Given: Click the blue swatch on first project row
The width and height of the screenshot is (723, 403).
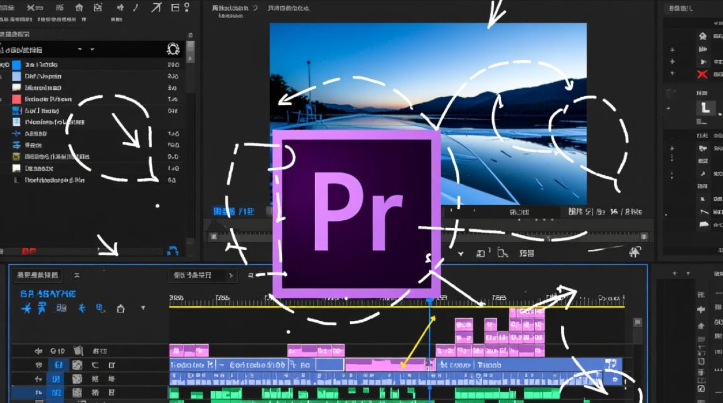Looking at the screenshot, I should (16, 64).
